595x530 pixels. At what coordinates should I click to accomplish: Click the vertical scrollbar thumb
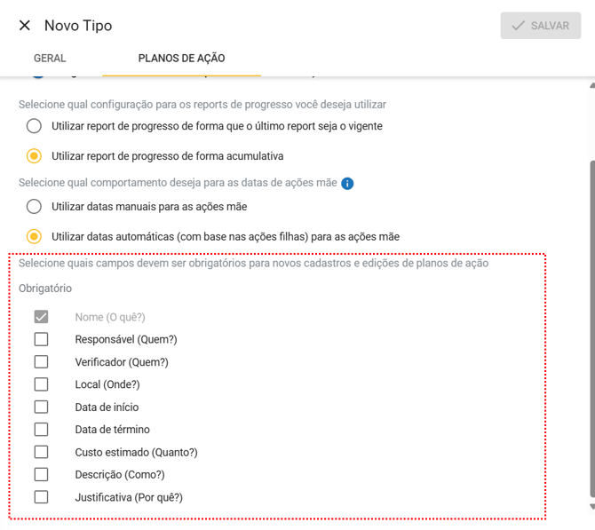(x=590, y=328)
